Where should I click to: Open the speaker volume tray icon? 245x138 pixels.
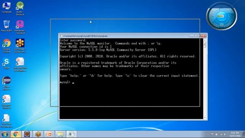pyautogui.click(x=225, y=134)
